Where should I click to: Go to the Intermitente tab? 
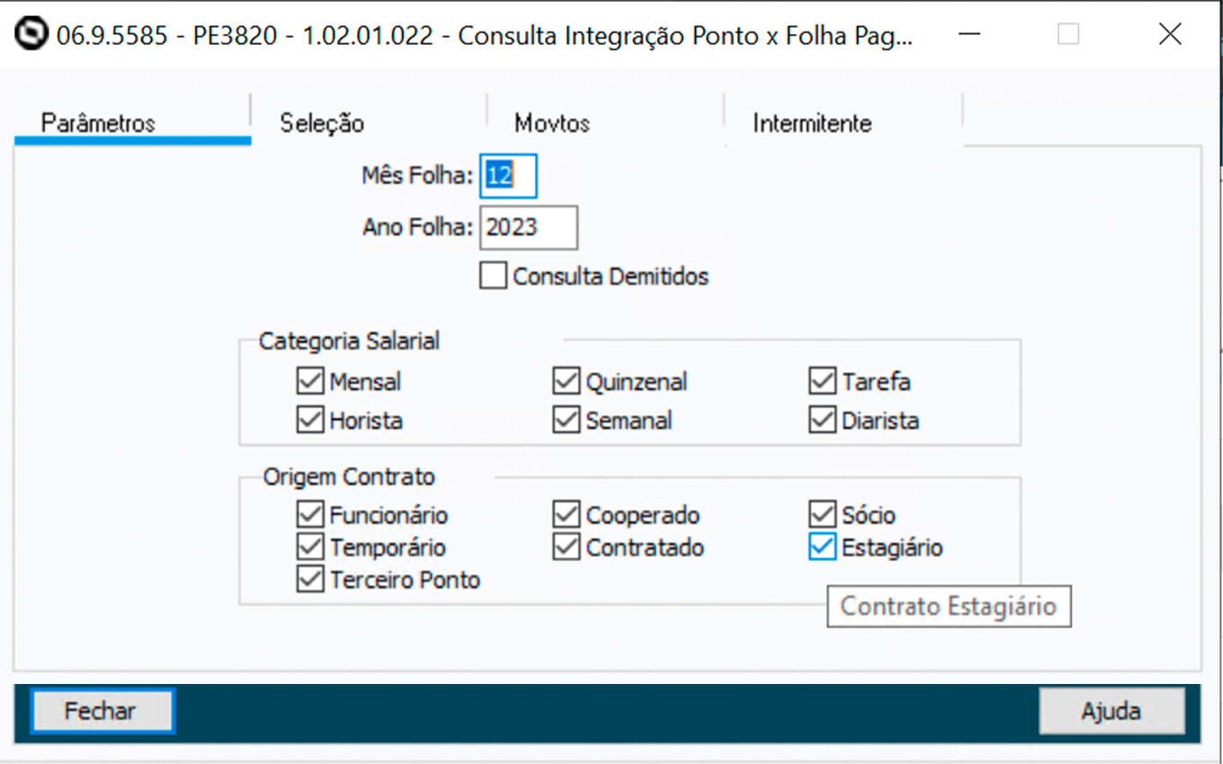(812, 123)
